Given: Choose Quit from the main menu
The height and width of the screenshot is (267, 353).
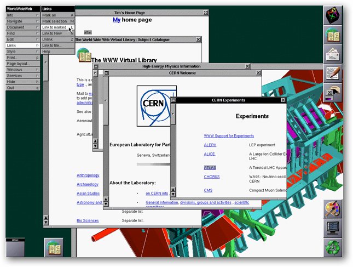Looking at the screenshot, I should pyautogui.click(x=23, y=88).
